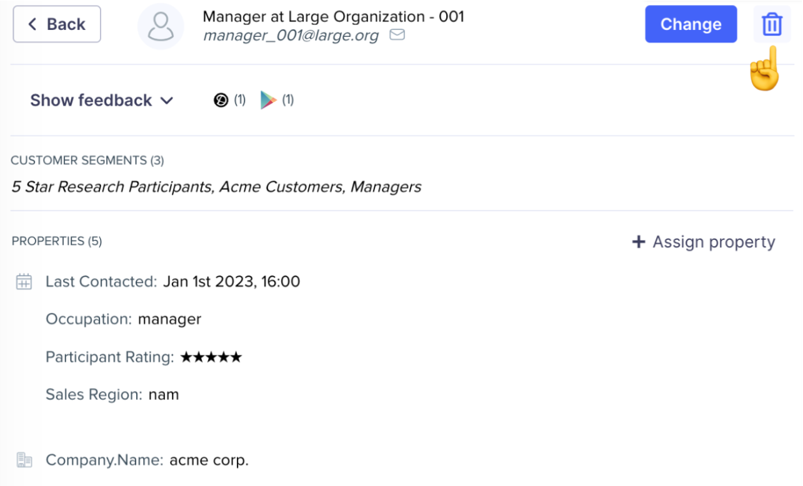Click the Occupation value manager

point(169,319)
